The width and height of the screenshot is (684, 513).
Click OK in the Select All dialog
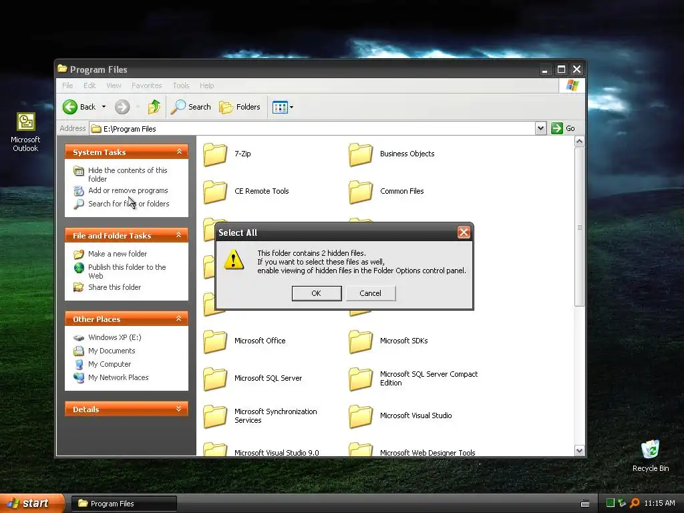[x=316, y=293]
